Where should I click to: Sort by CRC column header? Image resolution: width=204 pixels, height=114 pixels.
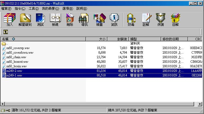[x=195, y=39]
